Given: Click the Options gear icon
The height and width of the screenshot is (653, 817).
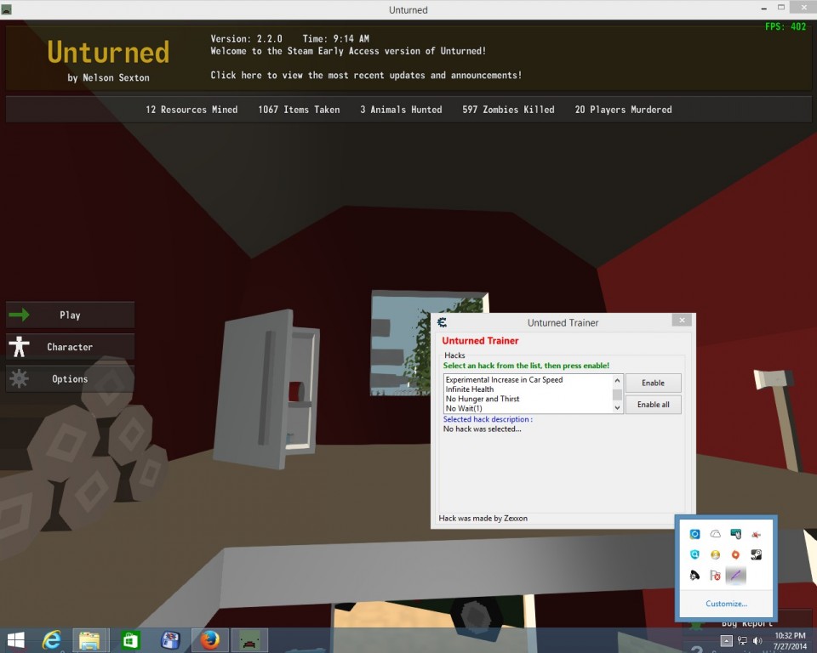Looking at the screenshot, I should coord(20,378).
